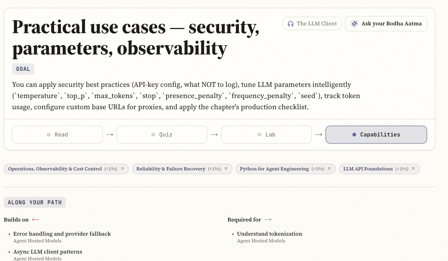Click the headphones icon beside The LLM Client

click(290, 23)
